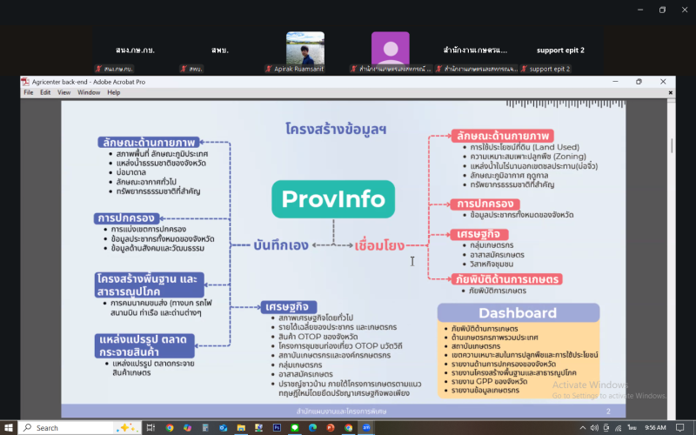Open the Edit menu
Screen dimensions: 696x435
pyautogui.click(x=44, y=92)
